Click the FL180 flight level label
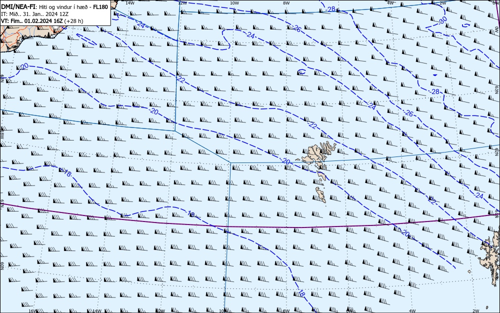This screenshot has height=313, width=500. (x=100, y=7)
